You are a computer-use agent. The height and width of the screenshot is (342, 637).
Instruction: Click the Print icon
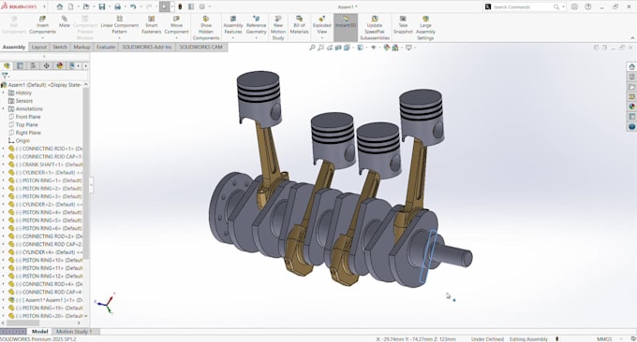[x=117, y=7]
